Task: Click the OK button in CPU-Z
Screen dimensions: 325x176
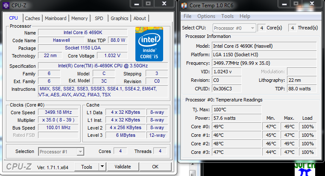Action: 155,167
